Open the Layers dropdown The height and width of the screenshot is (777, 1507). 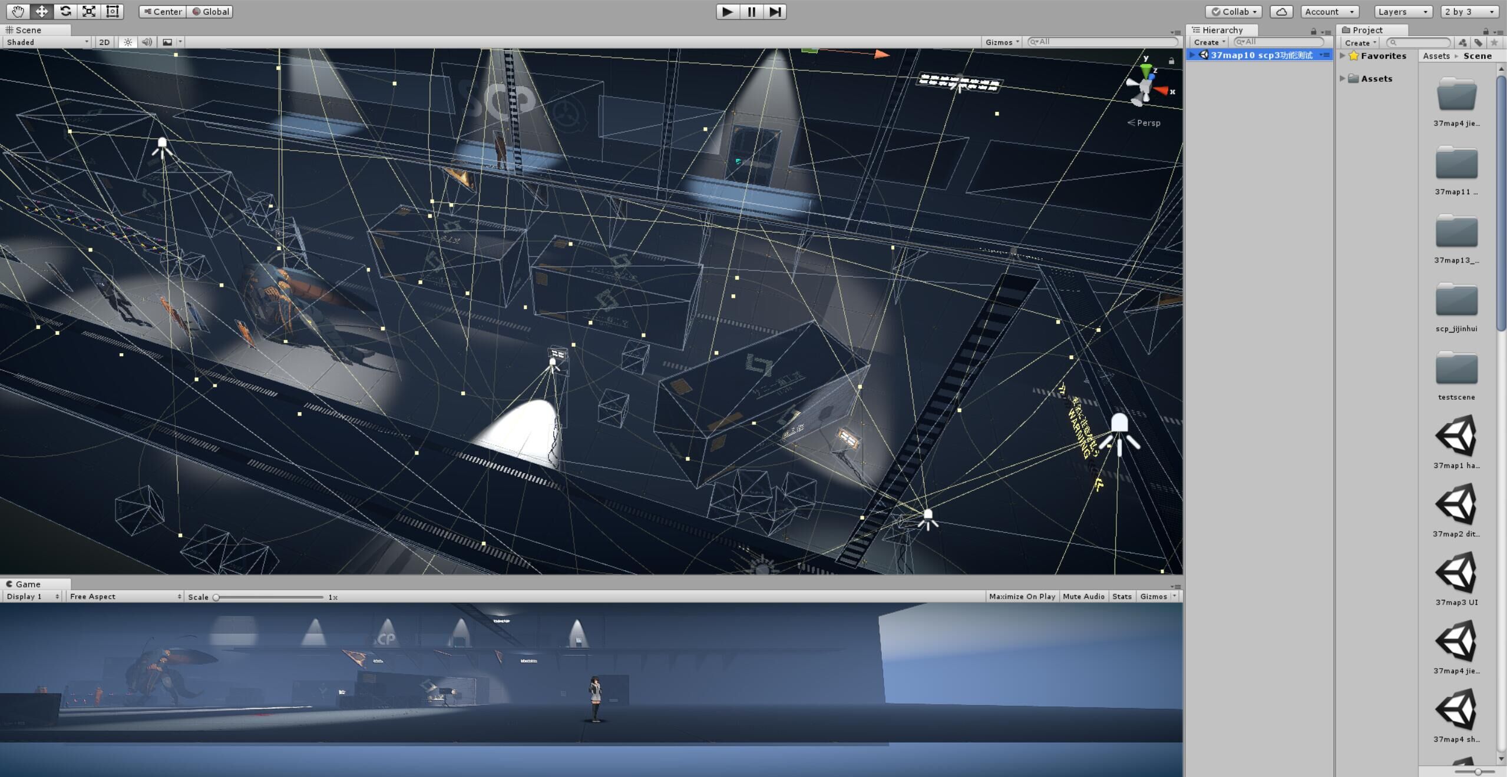point(1403,12)
